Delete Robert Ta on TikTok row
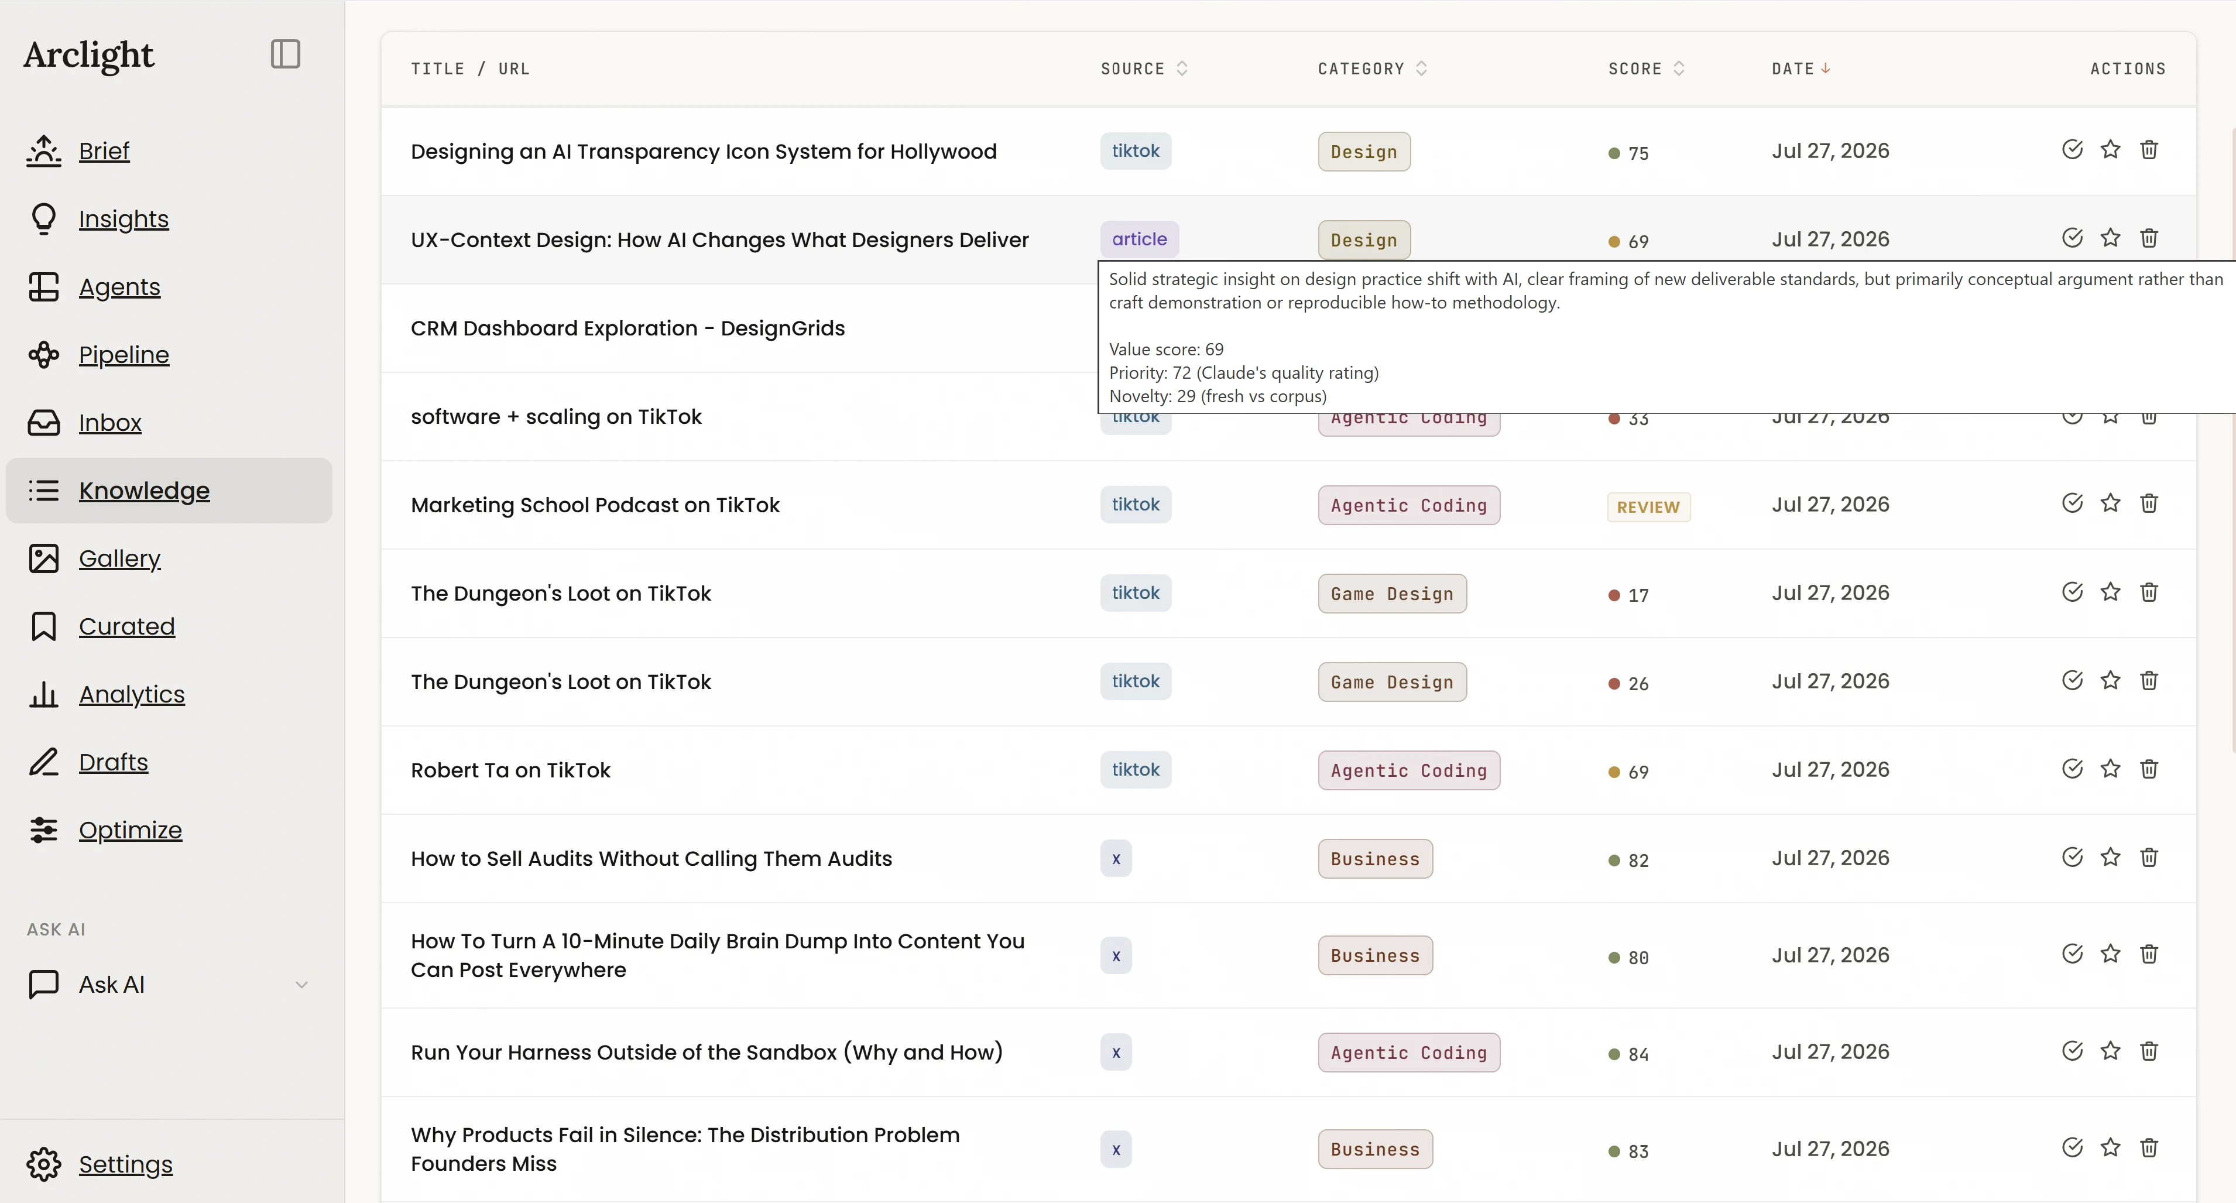 pos(2148,769)
